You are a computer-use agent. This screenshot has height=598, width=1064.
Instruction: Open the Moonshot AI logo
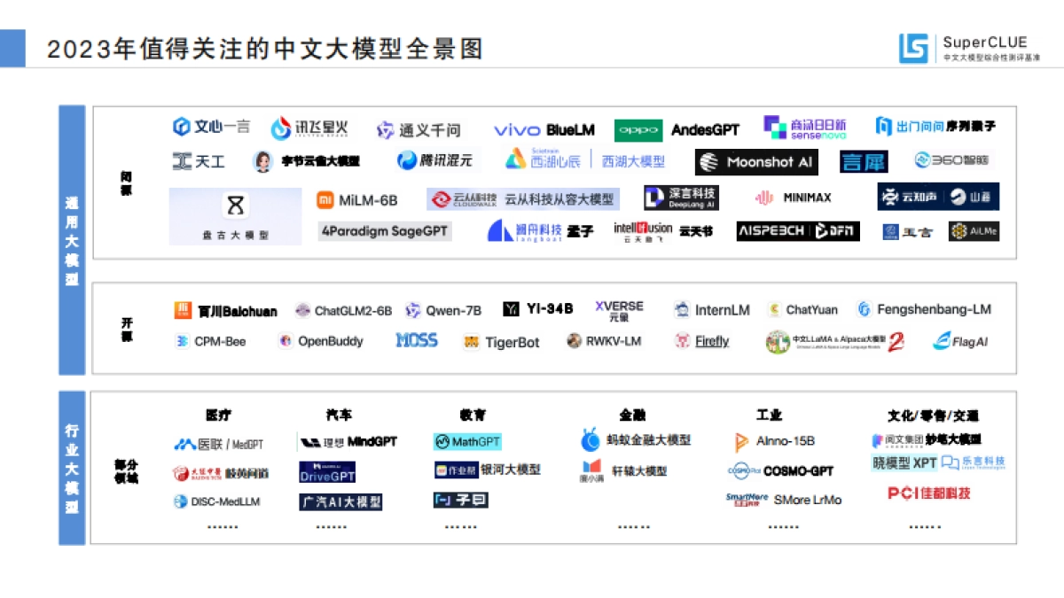click(x=755, y=162)
